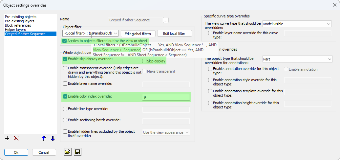
Task: Move selected override up with blue arrow
Action: pyautogui.click(x=44, y=138)
